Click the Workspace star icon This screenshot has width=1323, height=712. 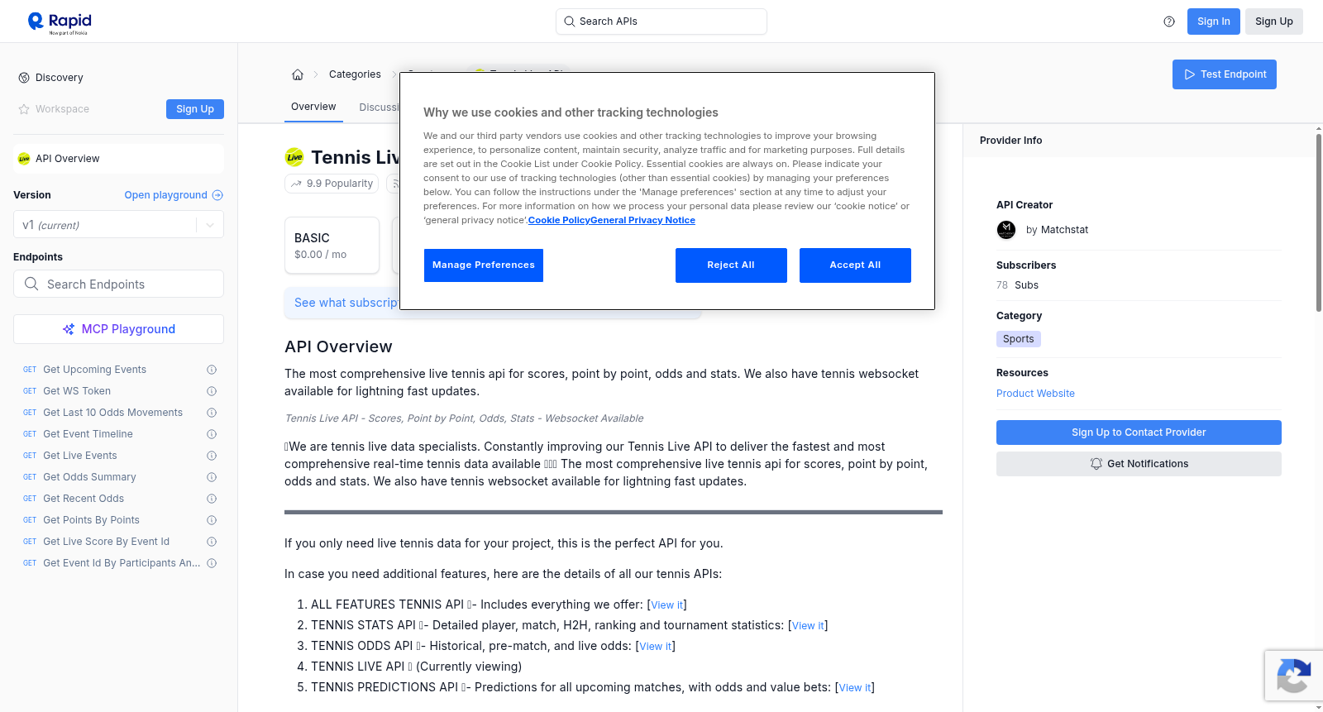(24, 109)
